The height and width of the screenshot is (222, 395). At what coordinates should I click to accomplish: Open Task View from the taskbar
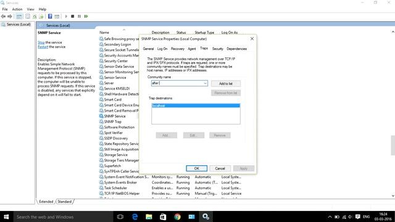pyautogui.click(x=120, y=216)
